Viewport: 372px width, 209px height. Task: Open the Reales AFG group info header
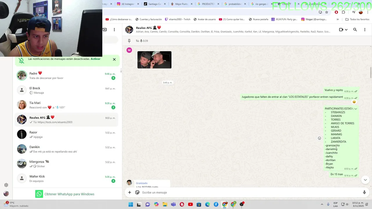point(230,30)
